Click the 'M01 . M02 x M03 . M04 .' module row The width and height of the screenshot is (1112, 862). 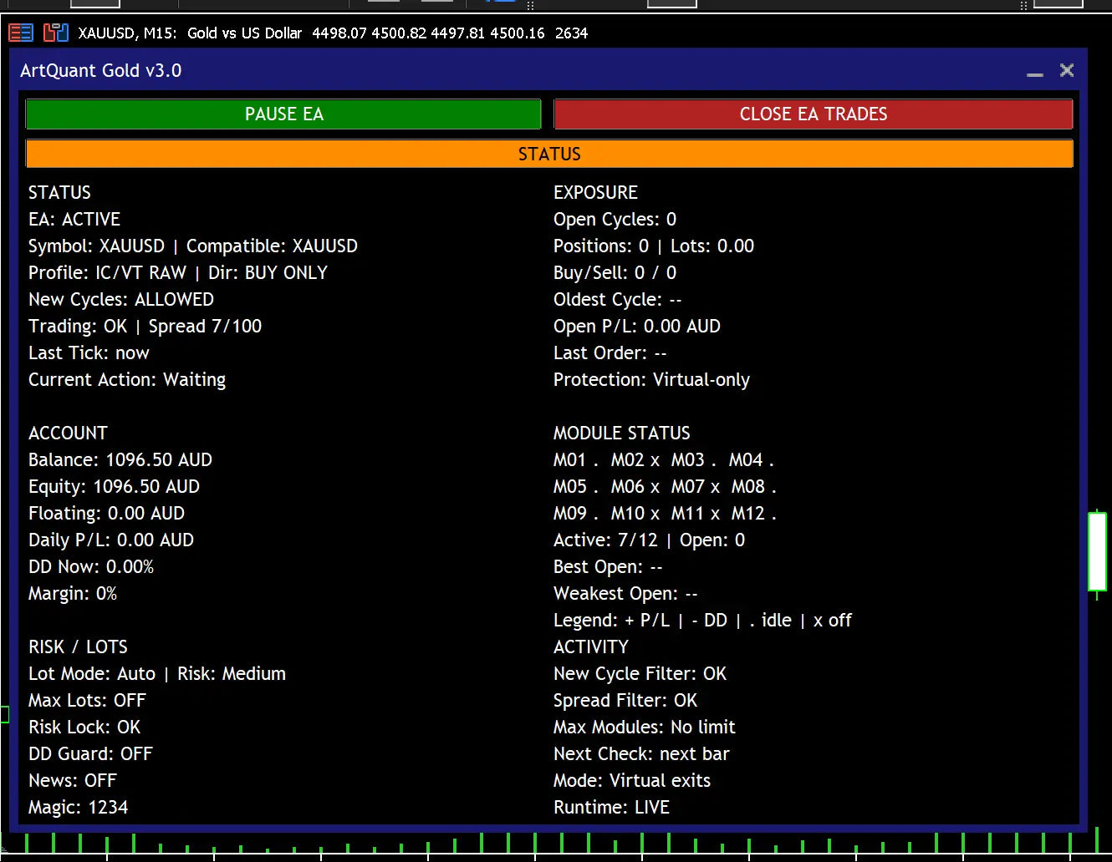(x=664, y=459)
